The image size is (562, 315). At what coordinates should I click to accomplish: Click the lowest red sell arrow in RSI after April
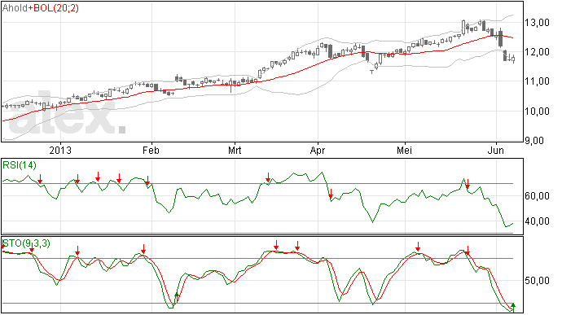[x=331, y=194]
